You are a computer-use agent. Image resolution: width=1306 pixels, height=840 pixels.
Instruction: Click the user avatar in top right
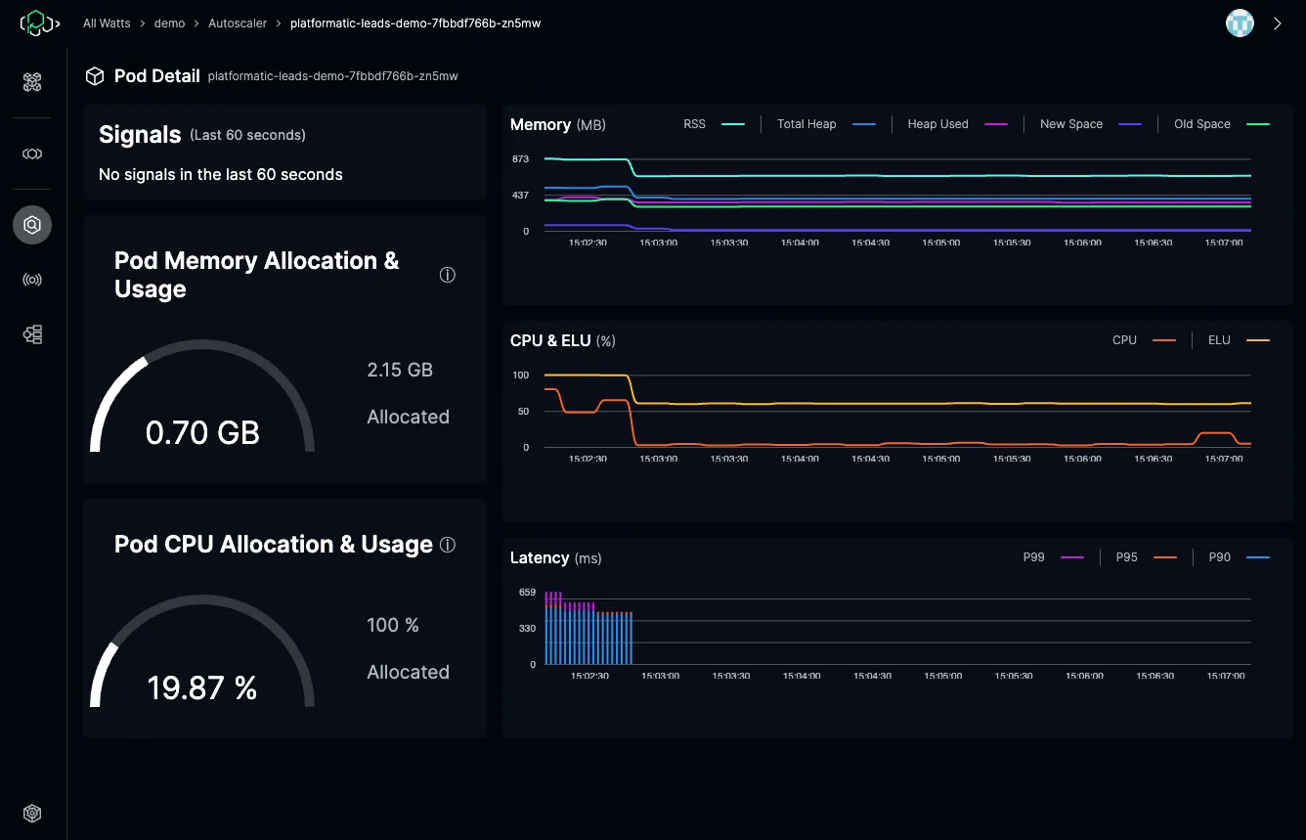click(x=1240, y=23)
